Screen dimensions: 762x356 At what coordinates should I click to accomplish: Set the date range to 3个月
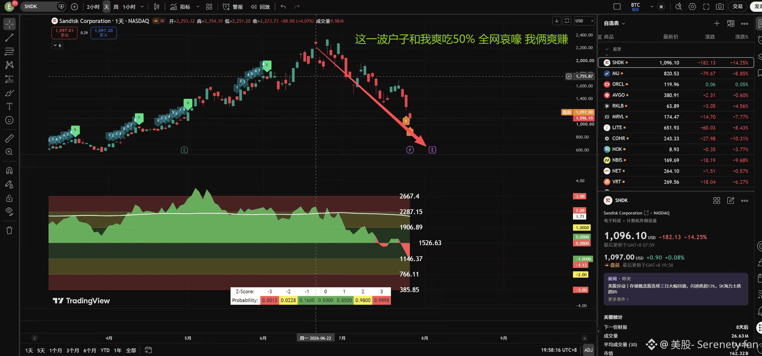73,350
